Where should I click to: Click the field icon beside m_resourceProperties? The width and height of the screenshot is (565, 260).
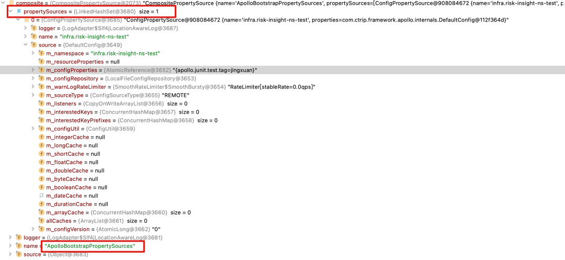(x=42, y=62)
